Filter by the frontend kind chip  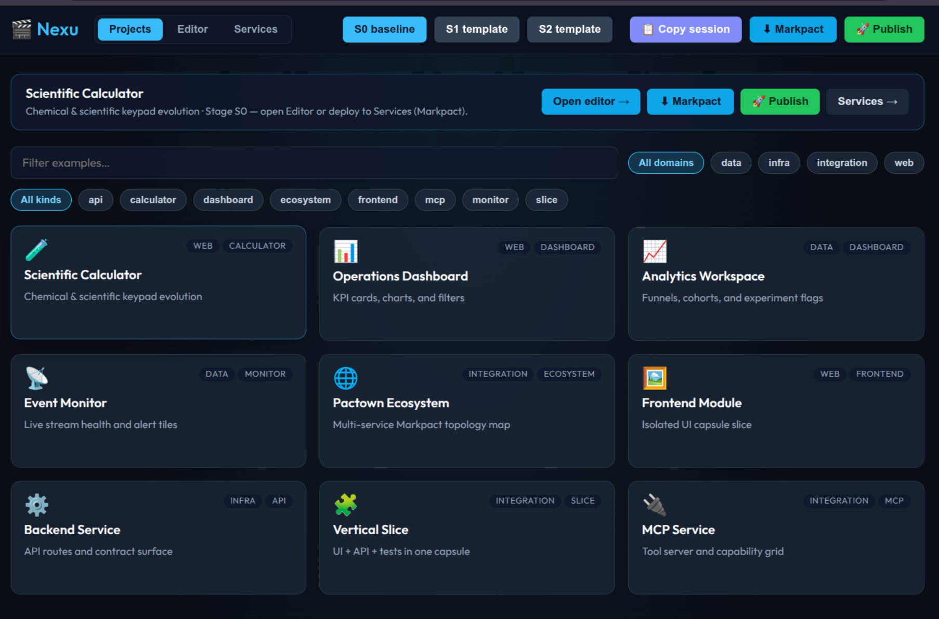(378, 200)
